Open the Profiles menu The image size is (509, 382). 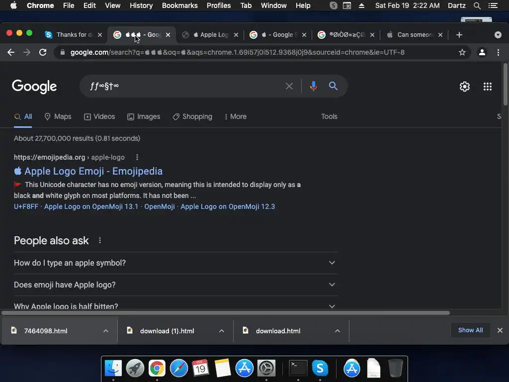click(219, 5)
